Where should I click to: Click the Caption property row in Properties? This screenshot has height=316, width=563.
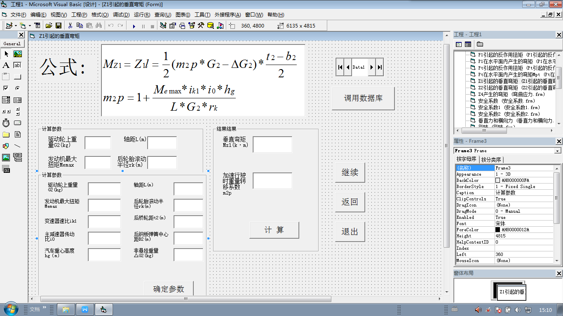[x=504, y=193]
